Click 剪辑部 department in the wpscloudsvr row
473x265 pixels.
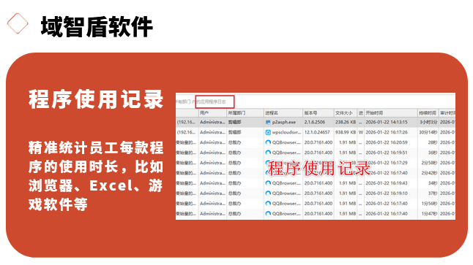235,132
